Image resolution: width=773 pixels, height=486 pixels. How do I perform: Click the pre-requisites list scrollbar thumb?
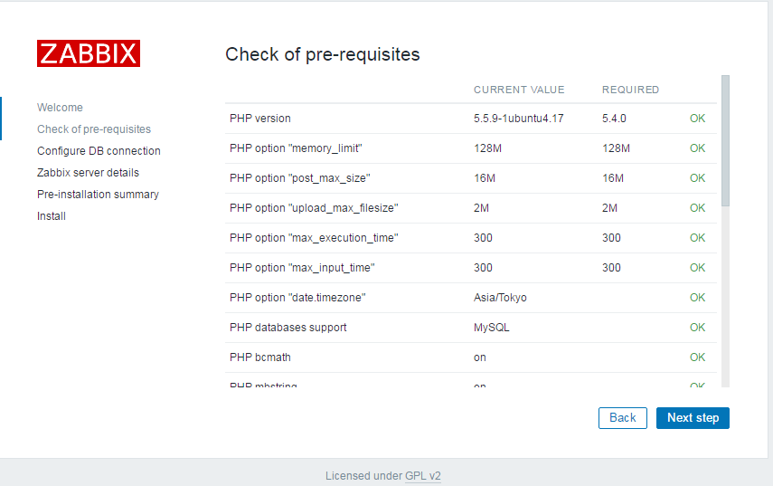[725, 140]
